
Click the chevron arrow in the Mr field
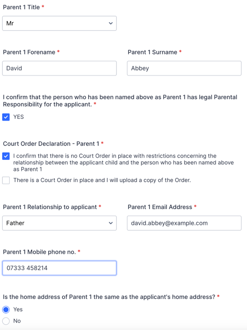(x=111, y=23)
